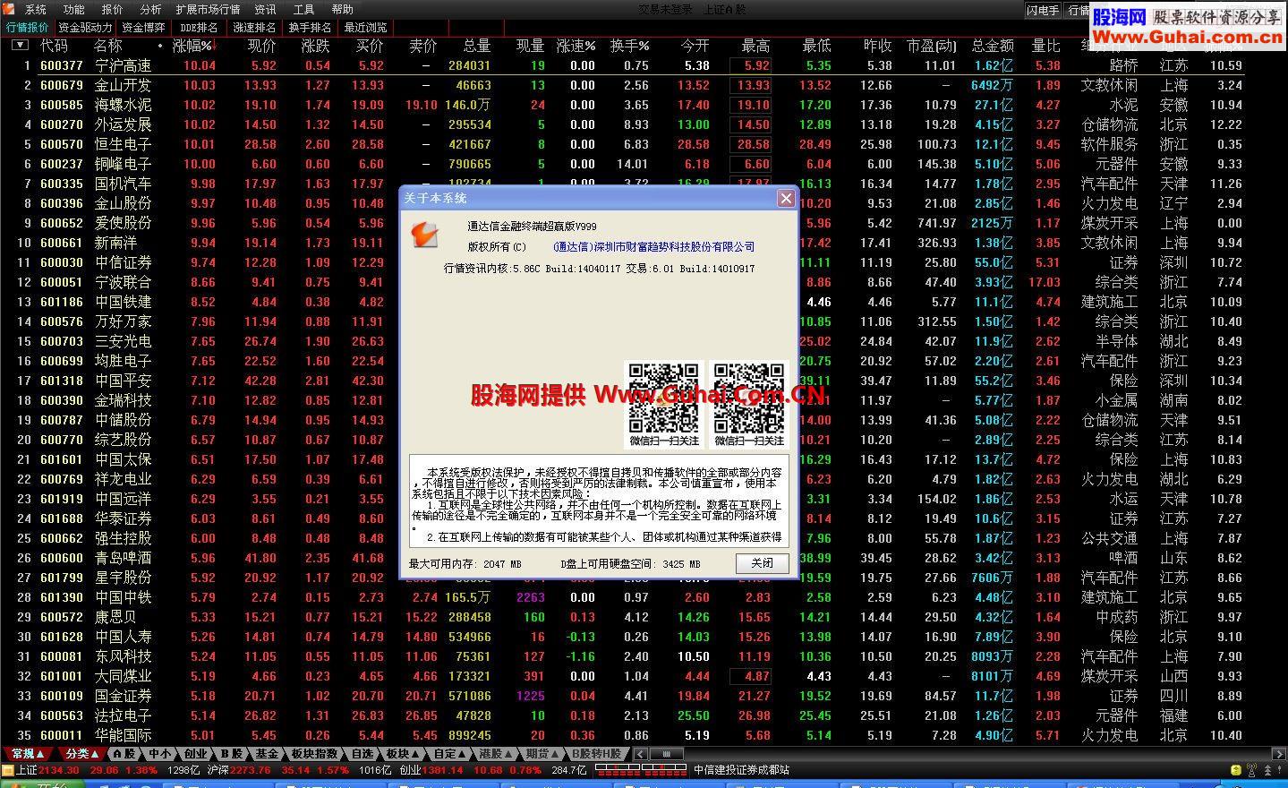This screenshot has width=1288, height=788.
Task: Open the 资讯 menu
Action: (x=265, y=10)
